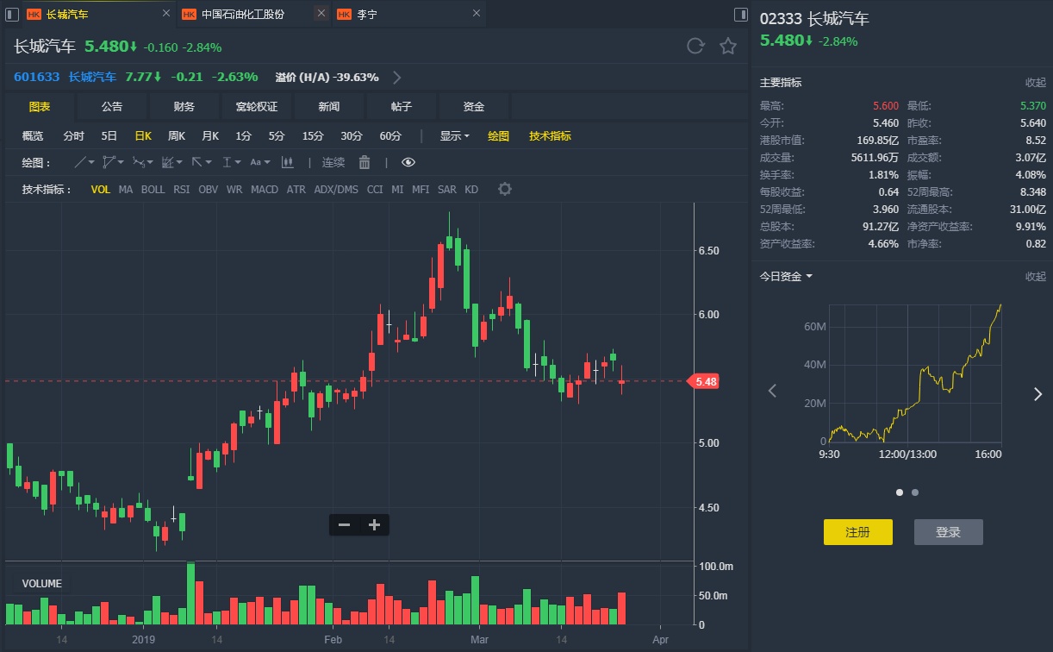Open the 显示 dropdown menu
Image resolution: width=1053 pixels, height=652 pixels.
[x=454, y=136]
